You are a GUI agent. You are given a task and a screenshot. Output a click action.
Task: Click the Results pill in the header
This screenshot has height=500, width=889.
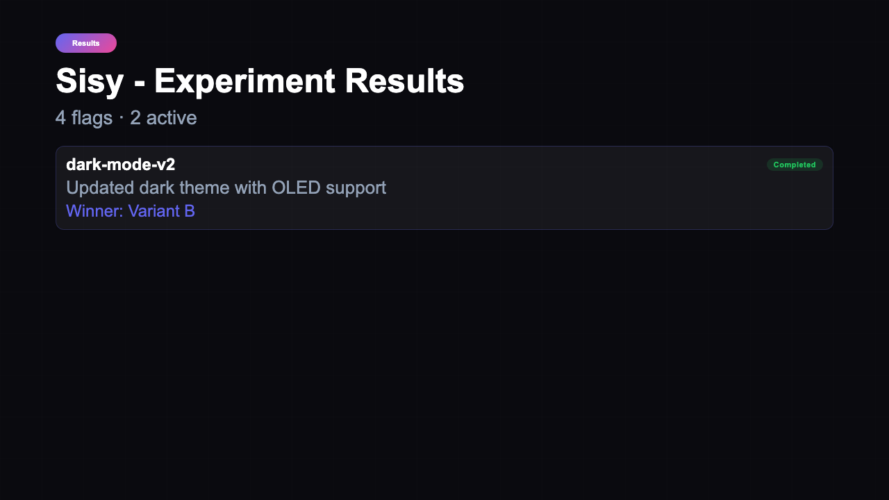pyautogui.click(x=85, y=42)
